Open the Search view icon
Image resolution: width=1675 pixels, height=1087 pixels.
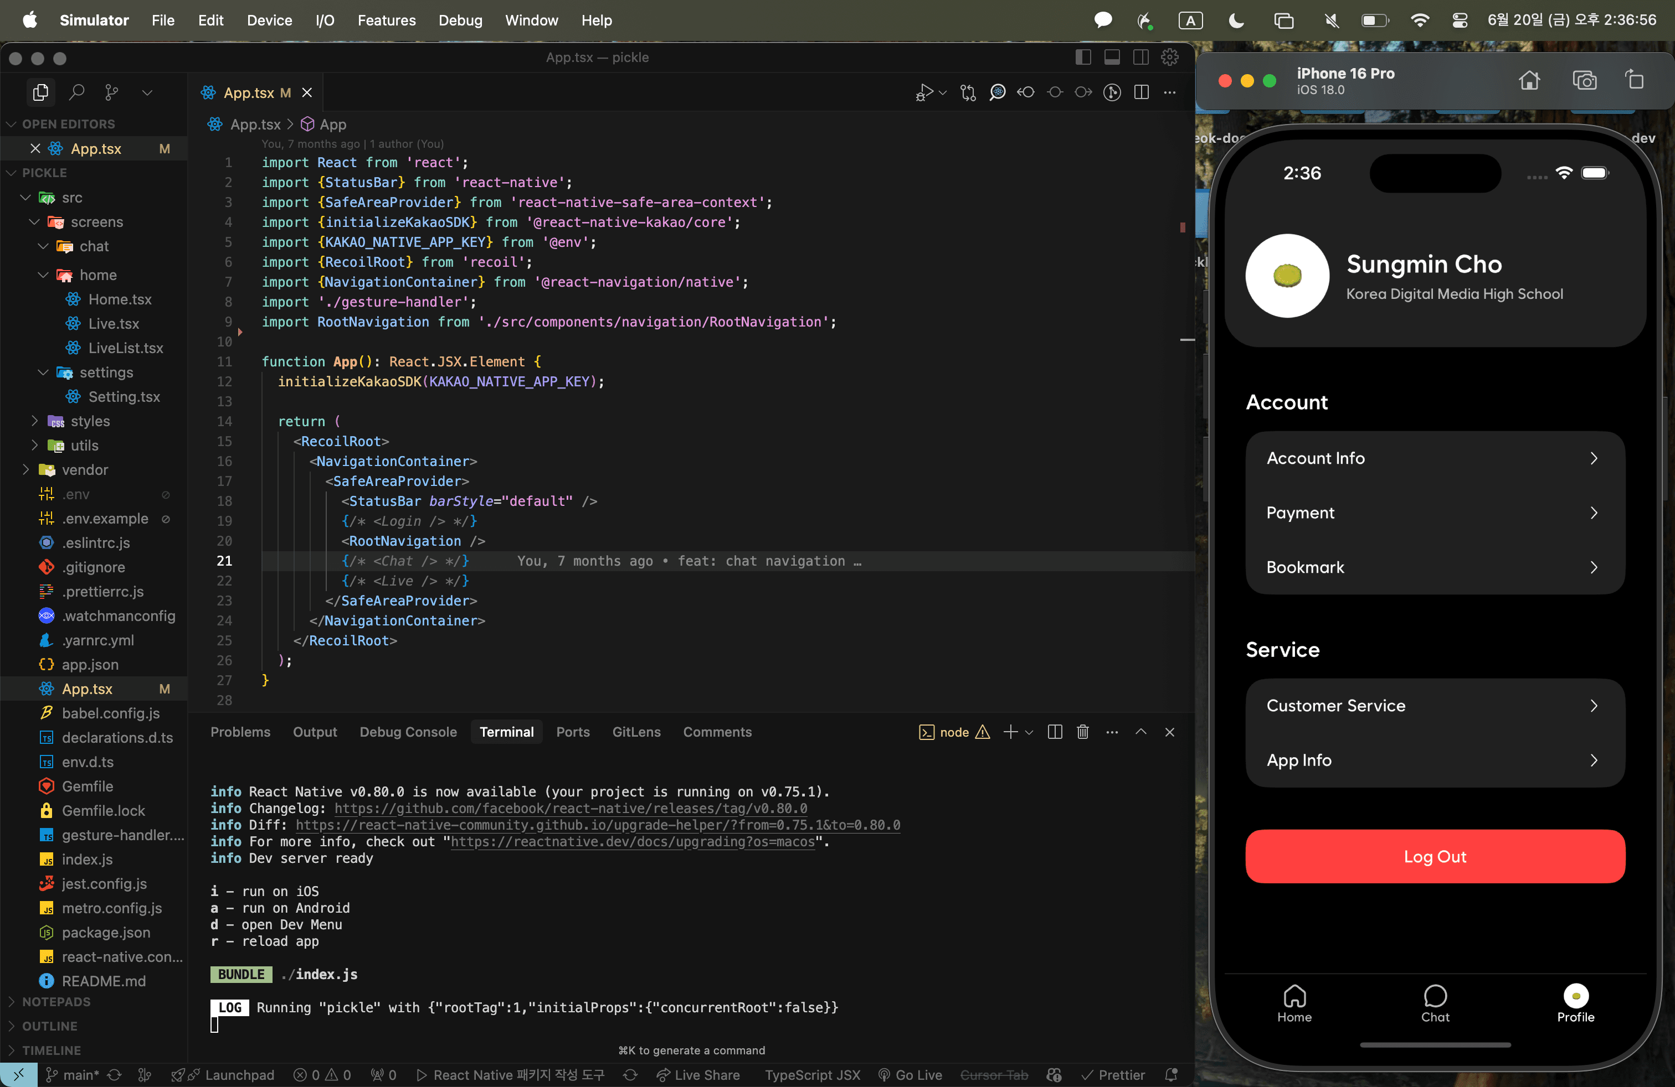pos(76,92)
